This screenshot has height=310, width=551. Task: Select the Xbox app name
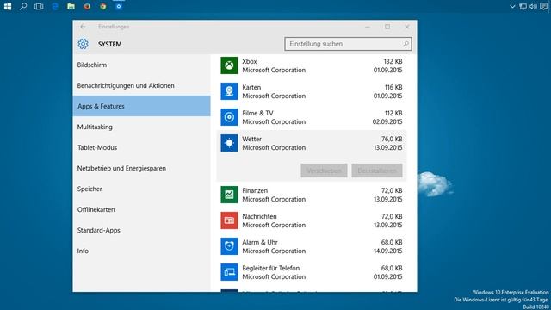[250, 61]
